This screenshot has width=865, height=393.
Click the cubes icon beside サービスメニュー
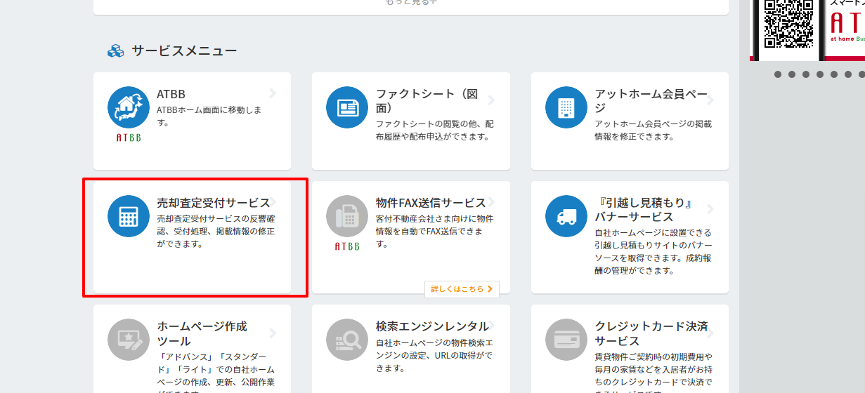click(115, 51)
